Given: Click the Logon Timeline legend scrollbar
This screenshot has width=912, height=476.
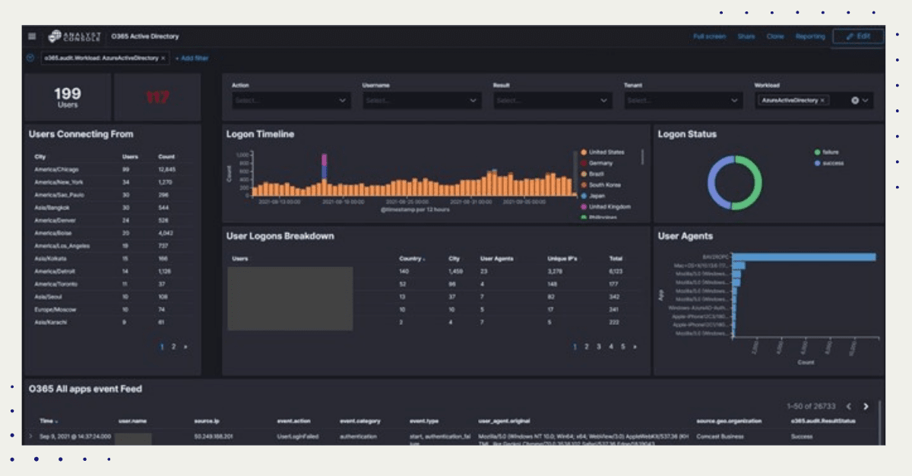Looking at the screenshot, I should [643, 157].
